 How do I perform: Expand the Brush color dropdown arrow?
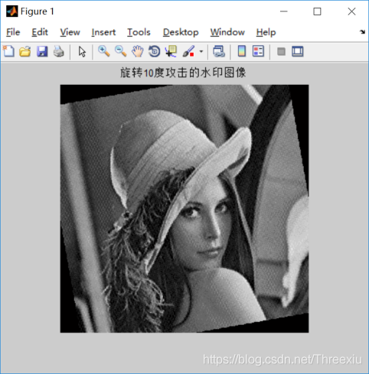tap(201, 51)
